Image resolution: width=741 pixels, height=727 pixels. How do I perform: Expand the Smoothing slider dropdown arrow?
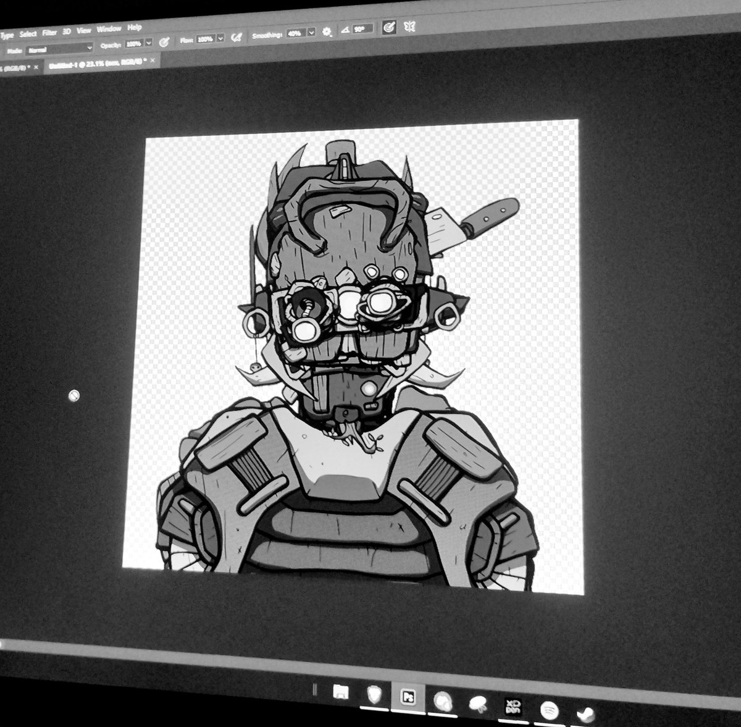[x=311, y=33]
